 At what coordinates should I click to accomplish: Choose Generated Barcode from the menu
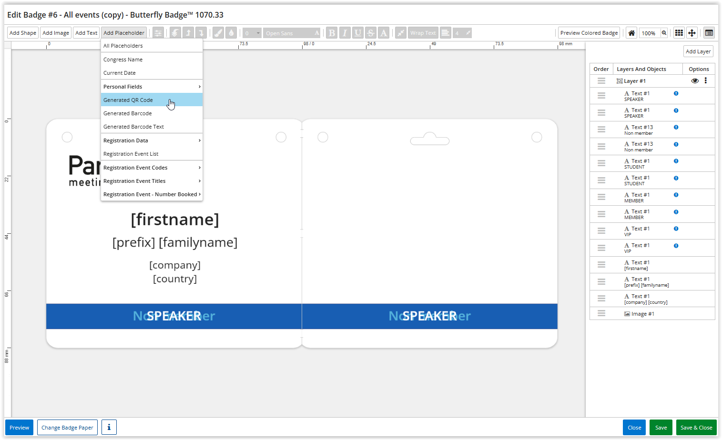pyautogui.click(x=128, y=113)
